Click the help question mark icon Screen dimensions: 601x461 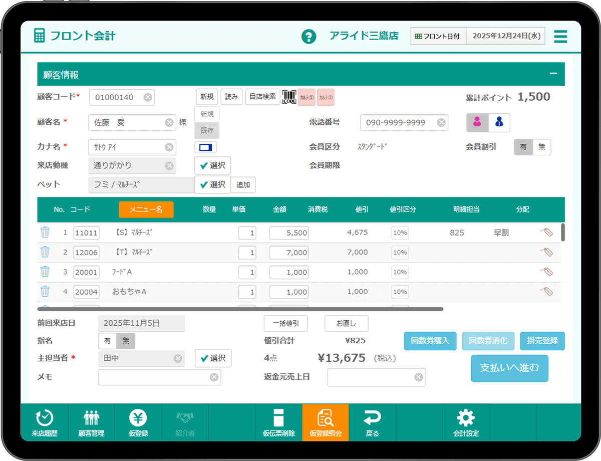click(309, 37)
